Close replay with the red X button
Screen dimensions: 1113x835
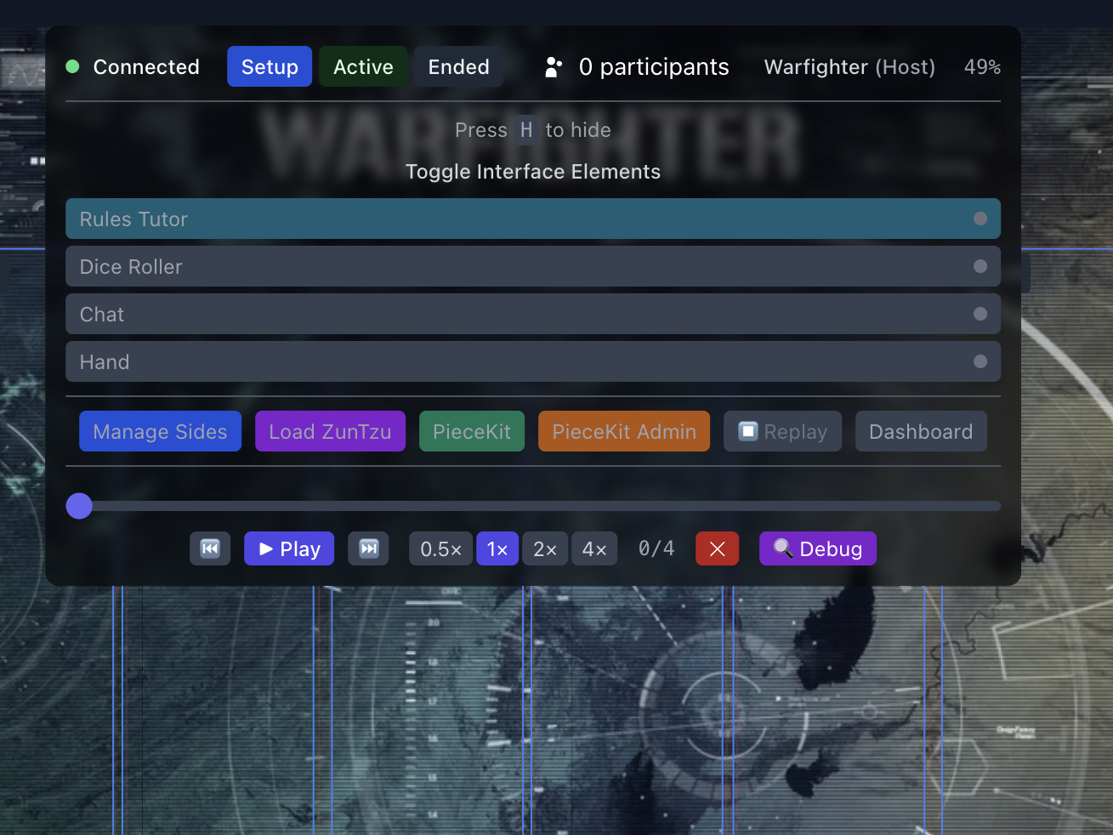pyautogui.click(x=717, y=548)
